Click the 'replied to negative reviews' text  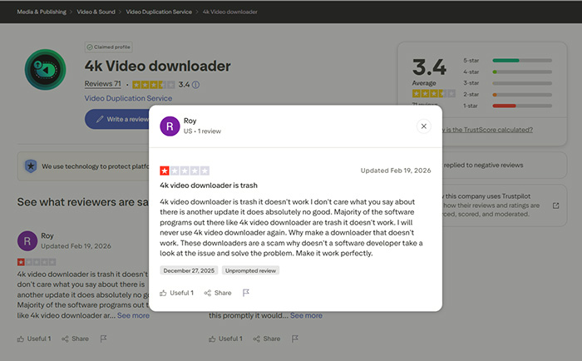point(483,165)
